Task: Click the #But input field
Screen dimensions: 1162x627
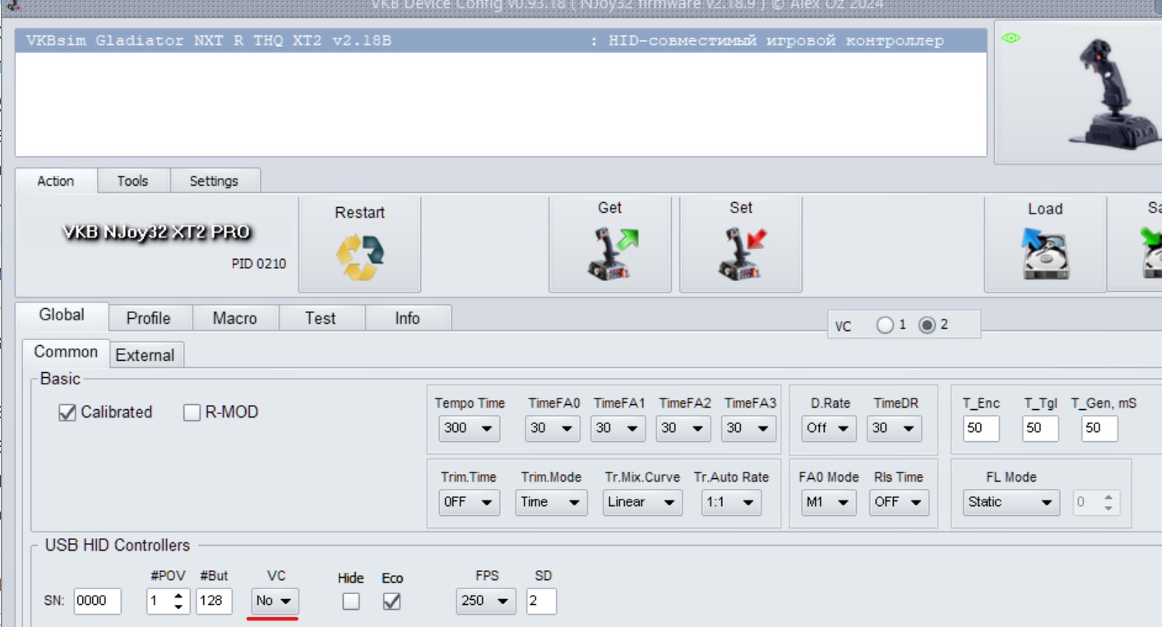Action: (x=214, y=601)
